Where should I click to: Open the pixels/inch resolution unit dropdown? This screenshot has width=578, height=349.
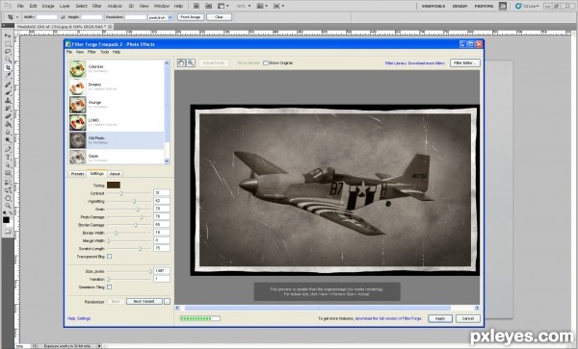(160, 17)
